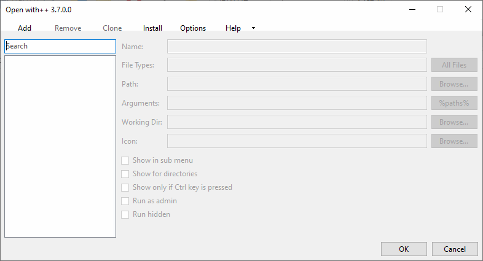The height and width of the screenshot is (261, 483).
Task: Expand the dropdown arrow beside Help
Action: coord(253,28)
